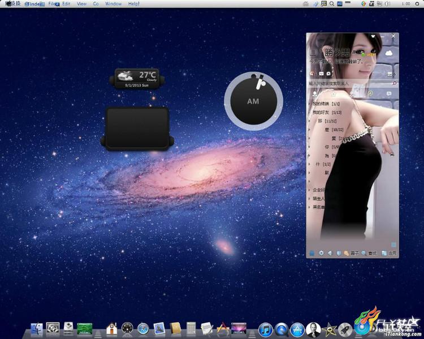Expand the [18/32] contact group
The height and width of the screenshot is (339, 424).
pos(334,130)
